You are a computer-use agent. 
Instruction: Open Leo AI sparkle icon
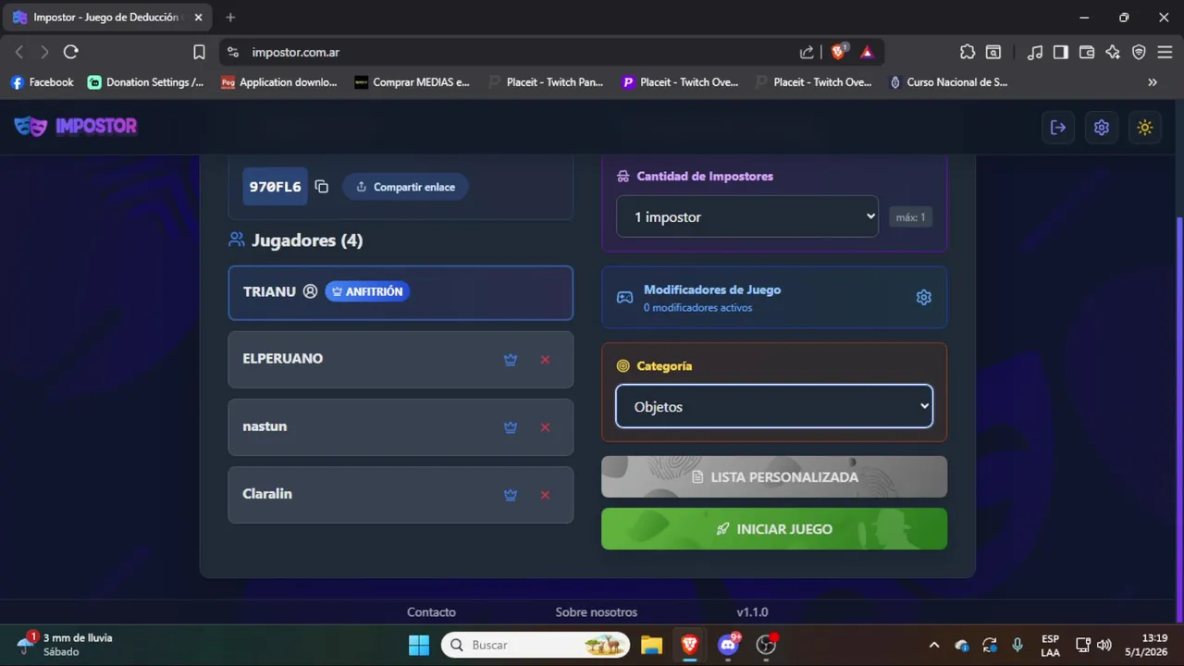[x=1113, y=53]
